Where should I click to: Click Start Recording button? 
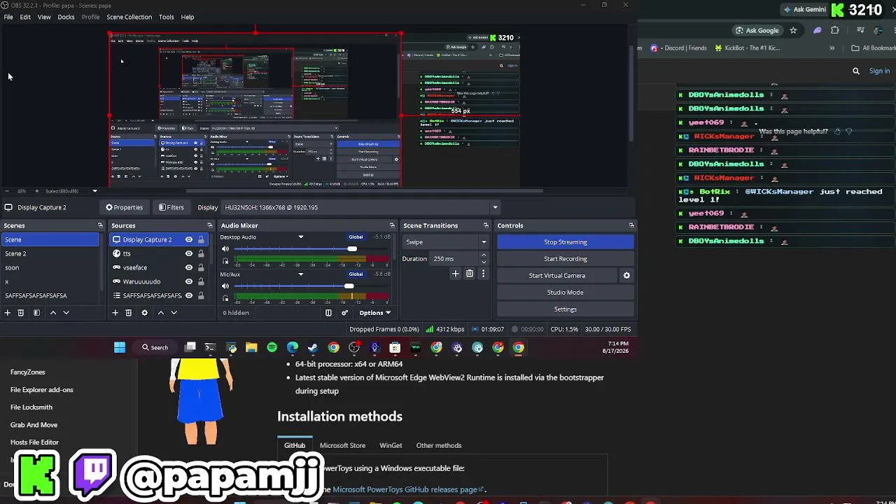[566, 259]
